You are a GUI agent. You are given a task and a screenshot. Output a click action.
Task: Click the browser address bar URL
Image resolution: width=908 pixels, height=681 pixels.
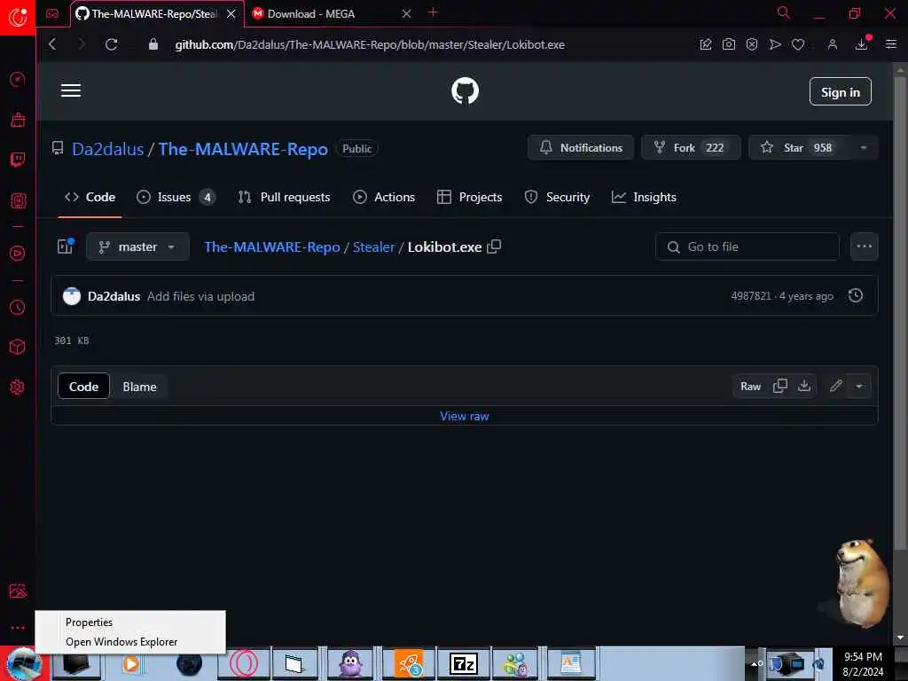pos(370,44)
